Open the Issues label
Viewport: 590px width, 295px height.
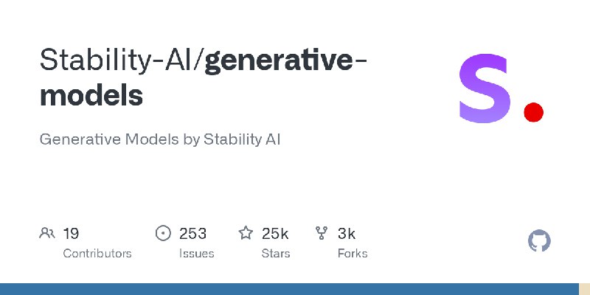click(x=196, y=254)
